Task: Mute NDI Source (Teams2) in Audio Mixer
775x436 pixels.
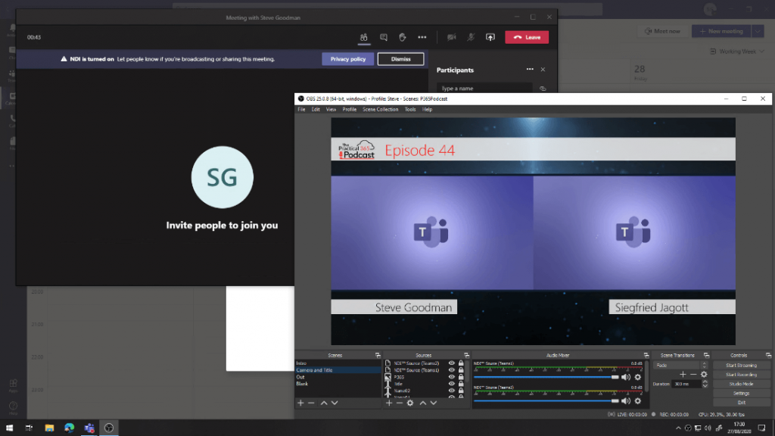Action: pyautogui.click(x=626, y=401)
